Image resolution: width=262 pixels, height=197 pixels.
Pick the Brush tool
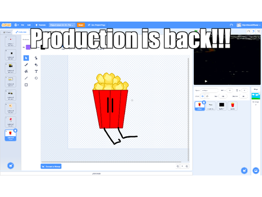coord(26,65)
